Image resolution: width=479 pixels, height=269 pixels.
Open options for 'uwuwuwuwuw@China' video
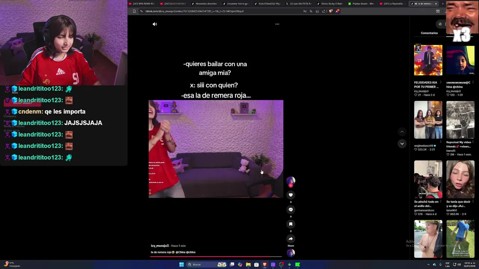pos(473,83)
